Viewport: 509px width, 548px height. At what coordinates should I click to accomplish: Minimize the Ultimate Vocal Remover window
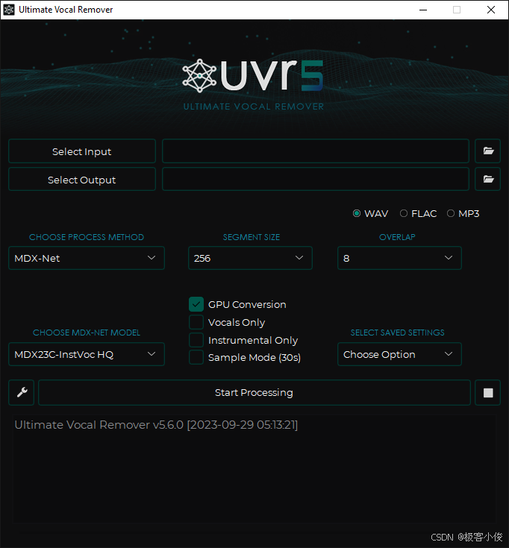pyautogui.click(x=423, y=10)
